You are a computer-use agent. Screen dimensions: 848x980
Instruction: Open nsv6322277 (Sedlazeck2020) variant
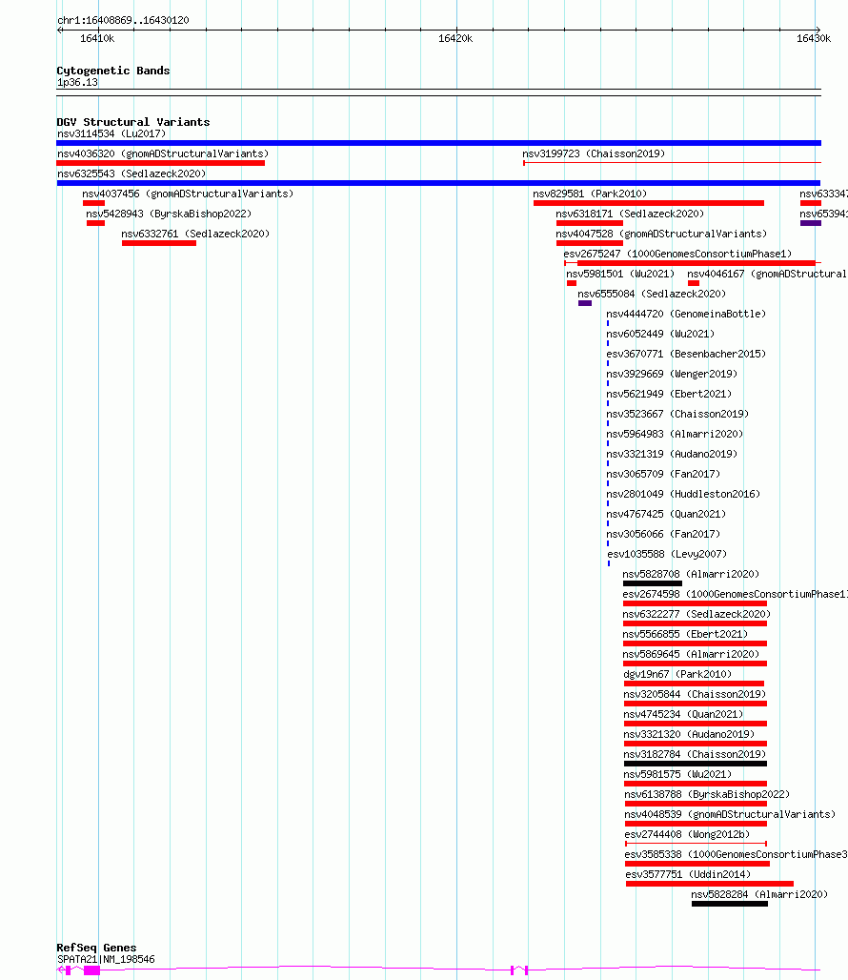click(697, 614)
